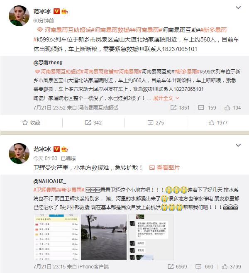Open the @思南zheng user profile link
The height and width of the screenshot is (273, 249).
pos(48,63)
